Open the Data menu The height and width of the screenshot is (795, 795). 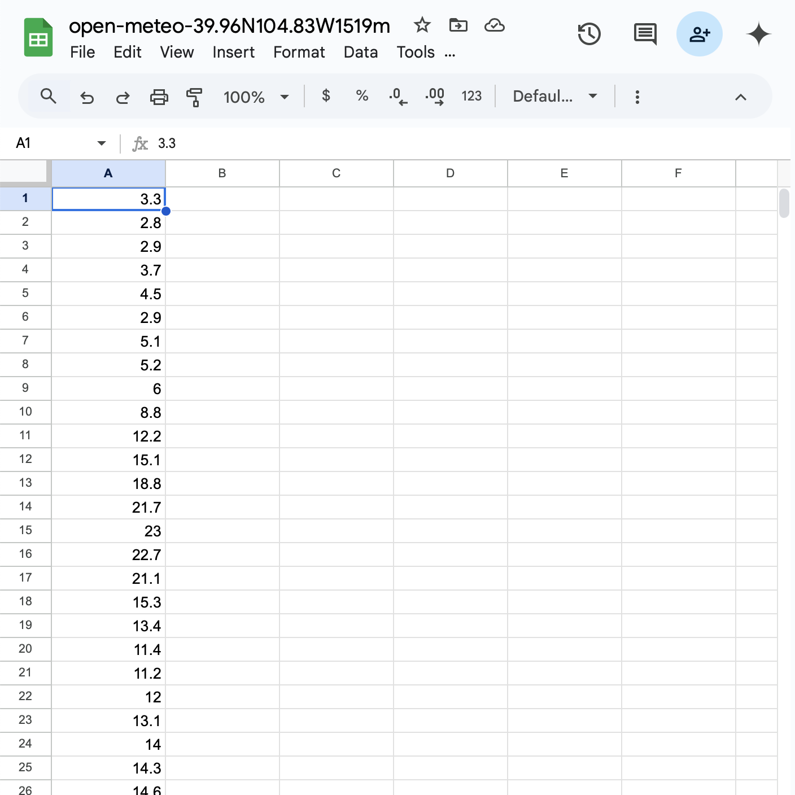tap(361, 52)
